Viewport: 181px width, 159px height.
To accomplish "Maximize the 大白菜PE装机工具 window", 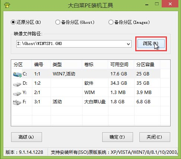I will point(157,4).
